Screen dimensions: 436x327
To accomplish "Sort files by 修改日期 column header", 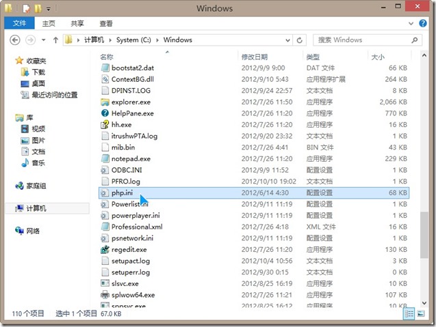I will click(255, 57).
